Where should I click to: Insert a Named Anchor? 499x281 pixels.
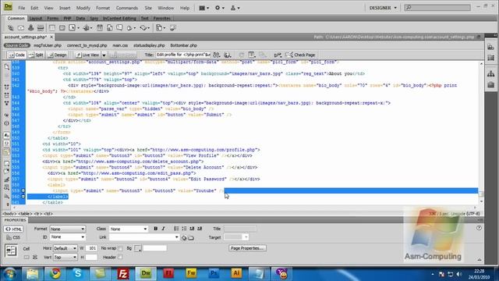(31, 28)
